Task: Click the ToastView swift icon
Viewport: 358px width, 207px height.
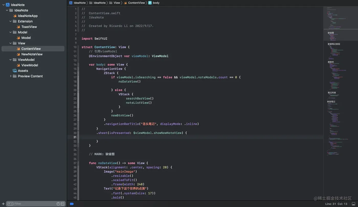Action: 18,27
